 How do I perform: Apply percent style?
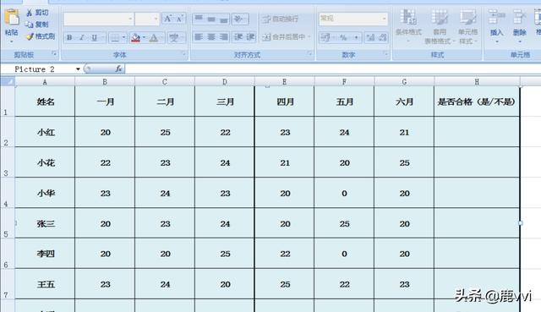[343, 37]
